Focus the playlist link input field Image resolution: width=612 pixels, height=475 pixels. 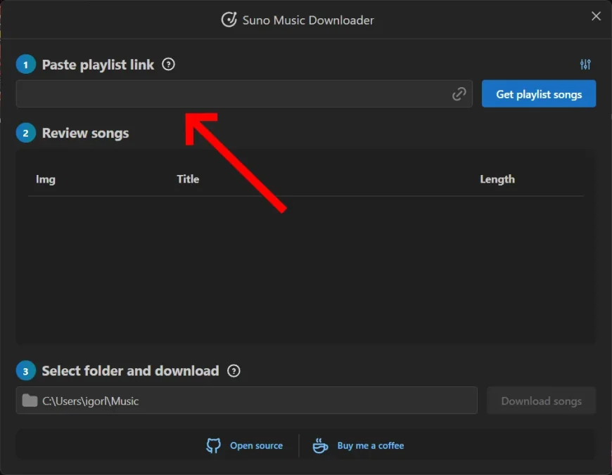[244, 94]
